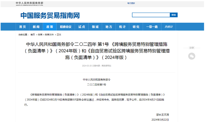205x124 pixels.
Task: Click the 中华人民共和国商务部令 heading
Action: click(97, 79)
